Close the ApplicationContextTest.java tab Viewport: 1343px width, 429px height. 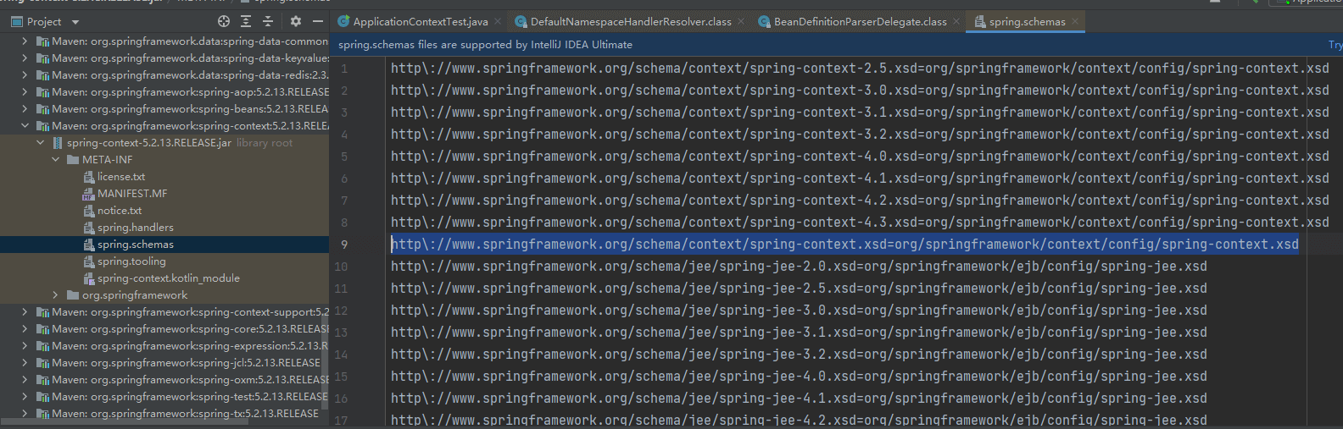point(498,21)
